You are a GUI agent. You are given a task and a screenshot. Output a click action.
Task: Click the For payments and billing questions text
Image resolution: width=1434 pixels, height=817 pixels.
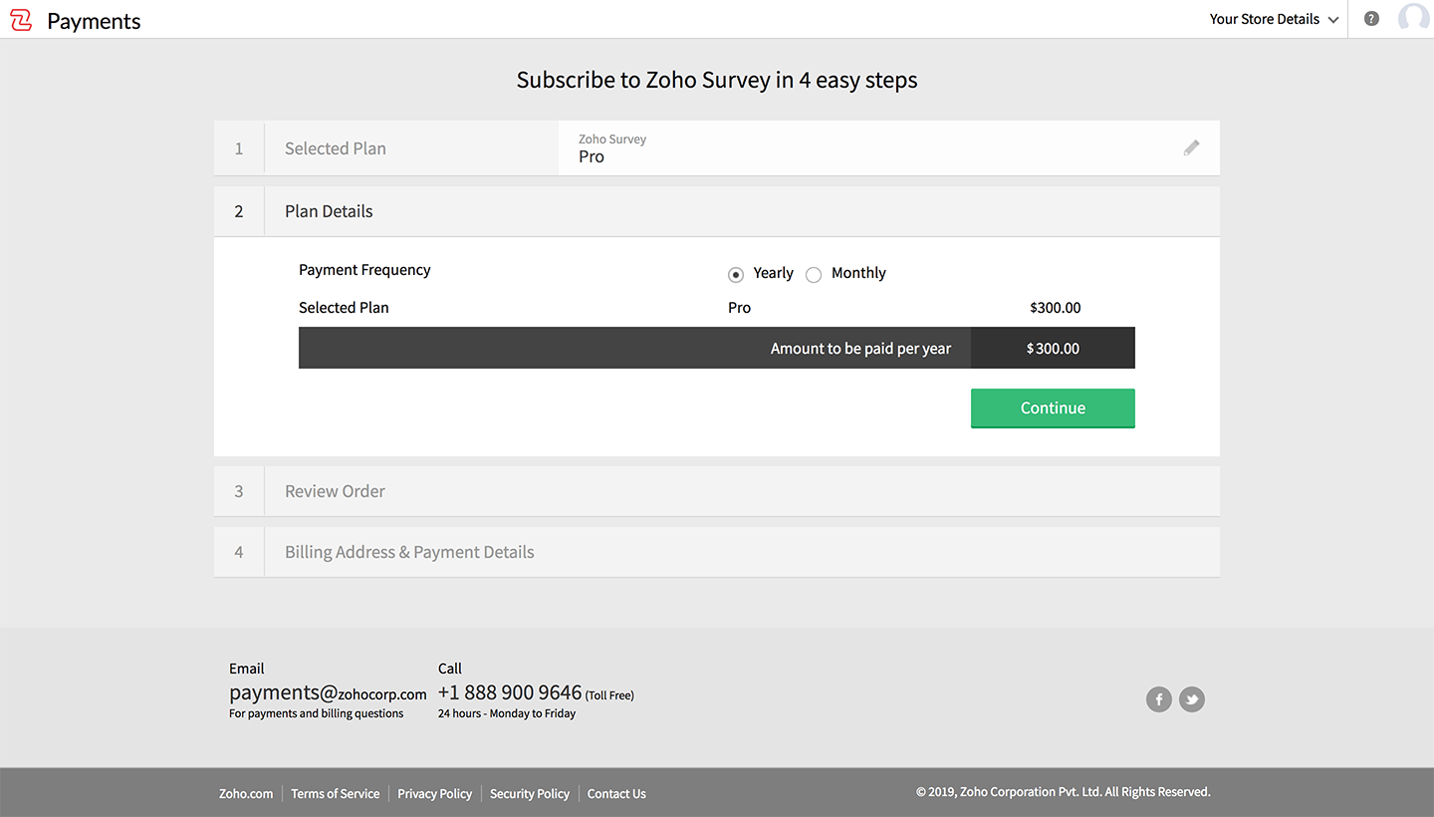317,713
